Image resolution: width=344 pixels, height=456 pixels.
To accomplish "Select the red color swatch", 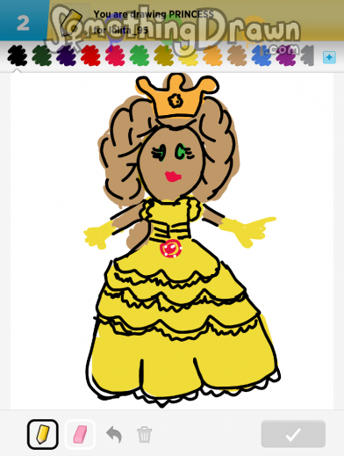I will 90,55.
